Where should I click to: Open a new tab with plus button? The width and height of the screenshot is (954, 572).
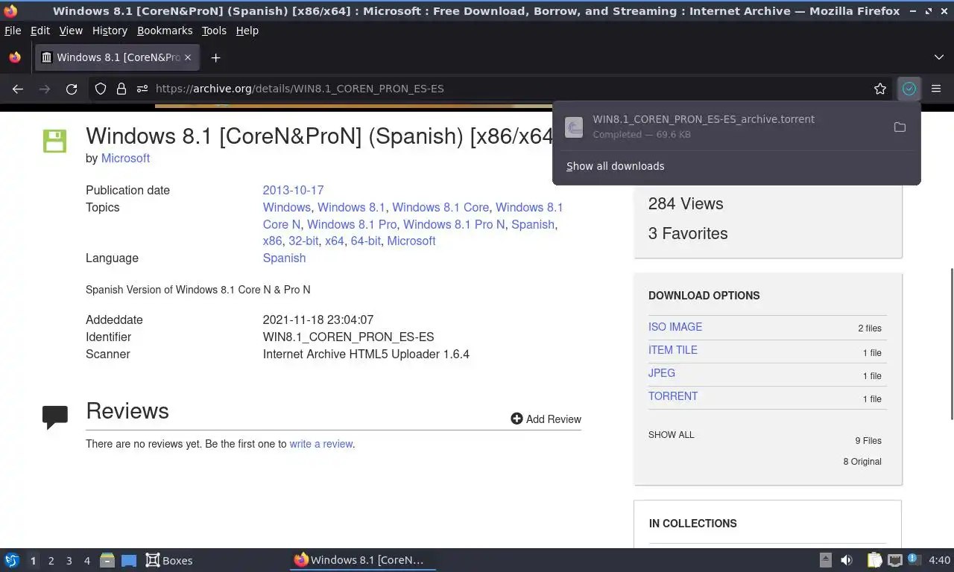215,57
